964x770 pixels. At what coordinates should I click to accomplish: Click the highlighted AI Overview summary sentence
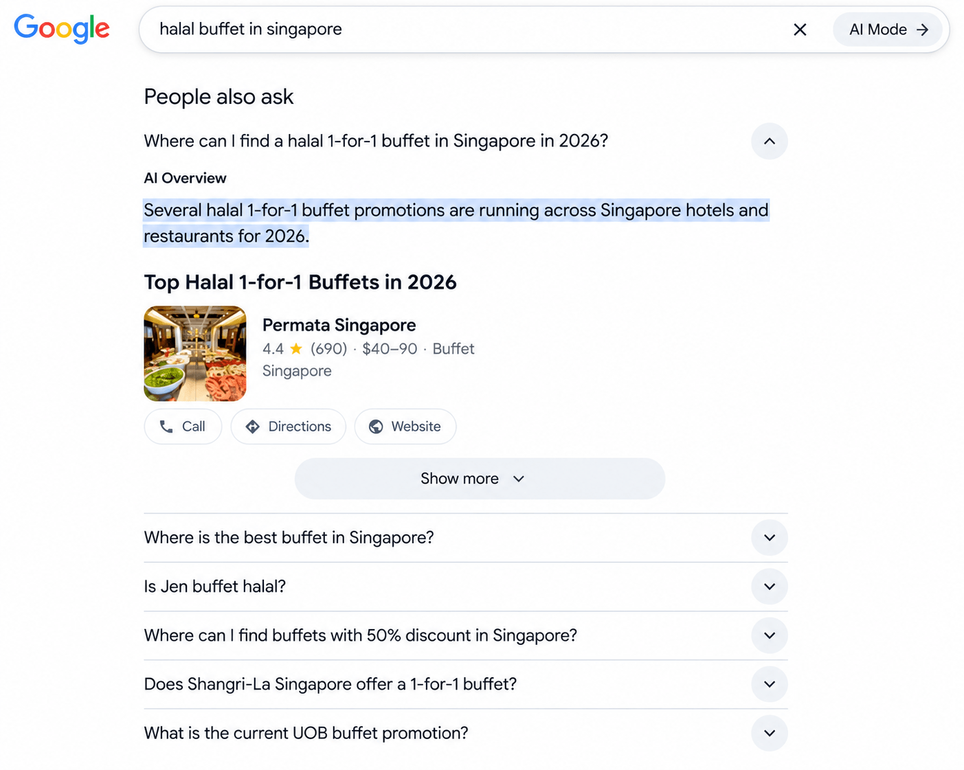coord(456,223)
